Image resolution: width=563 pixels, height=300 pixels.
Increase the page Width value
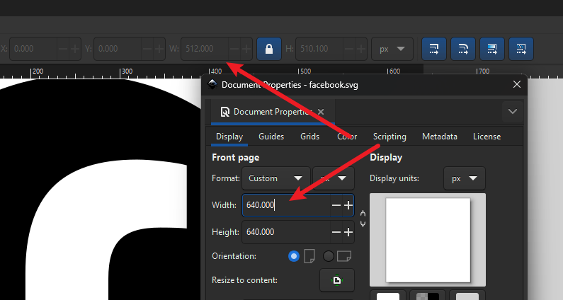[348, 205]
